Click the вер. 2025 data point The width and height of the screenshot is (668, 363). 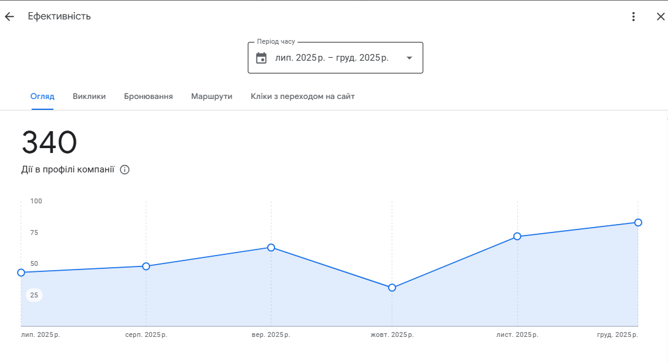pos(271,248)
